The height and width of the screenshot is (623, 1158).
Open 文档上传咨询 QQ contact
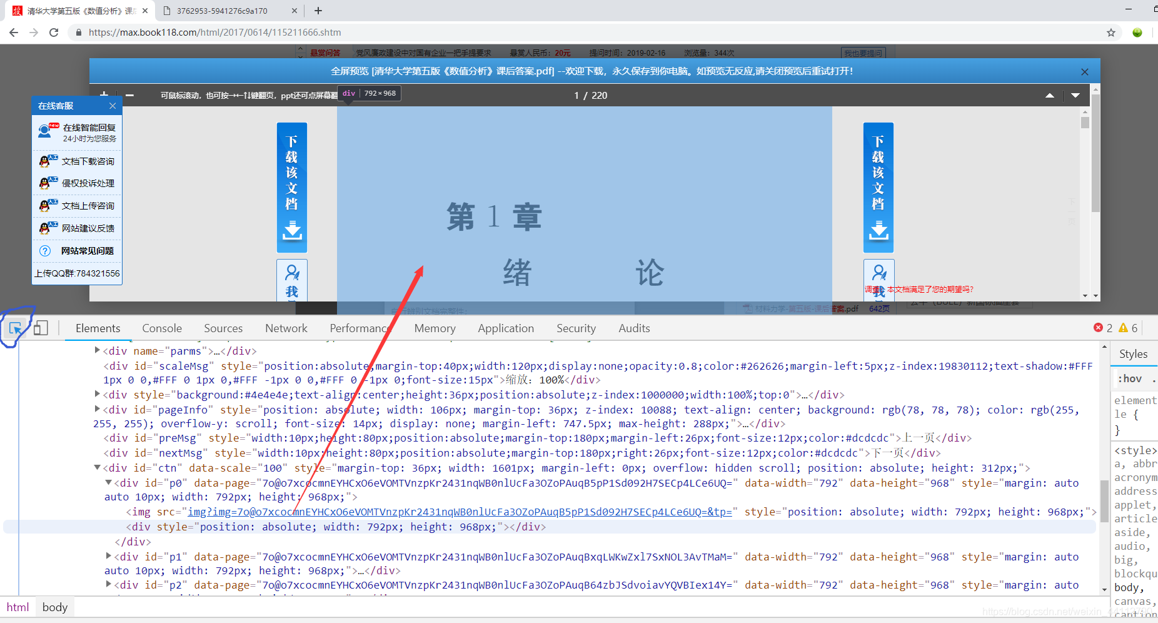pos(77,206)
